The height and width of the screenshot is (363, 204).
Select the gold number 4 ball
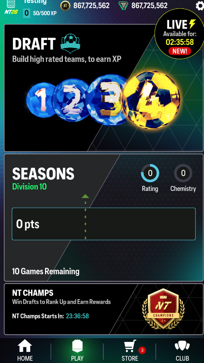click(152, 100)
